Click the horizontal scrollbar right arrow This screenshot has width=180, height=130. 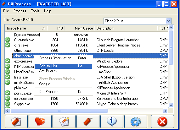point(166,111)
